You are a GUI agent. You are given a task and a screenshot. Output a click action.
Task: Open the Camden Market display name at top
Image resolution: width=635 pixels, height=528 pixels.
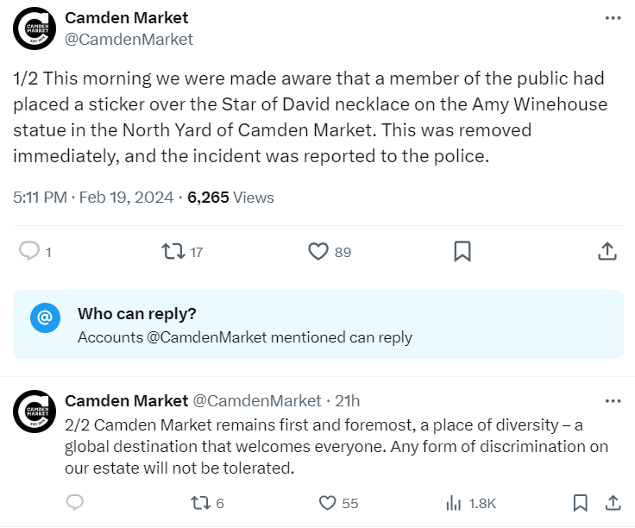[126, 18]
